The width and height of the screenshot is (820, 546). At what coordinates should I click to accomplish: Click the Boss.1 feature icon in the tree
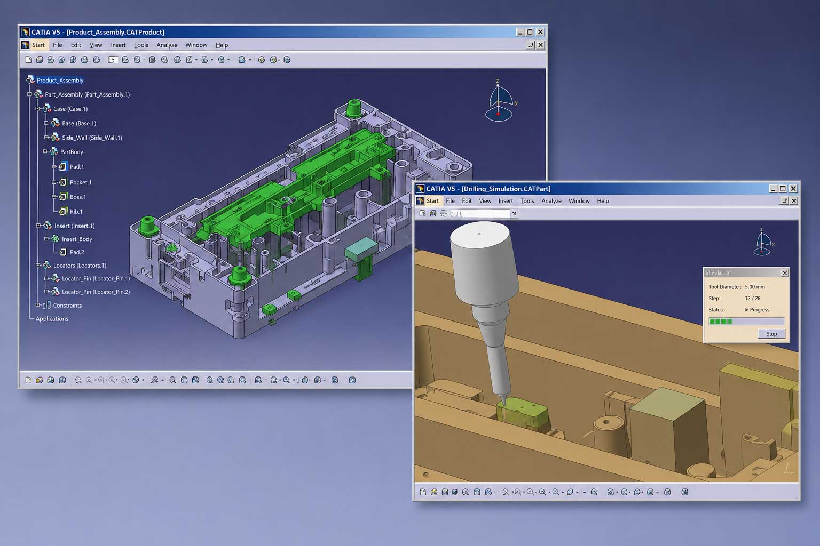pos(63,197)
